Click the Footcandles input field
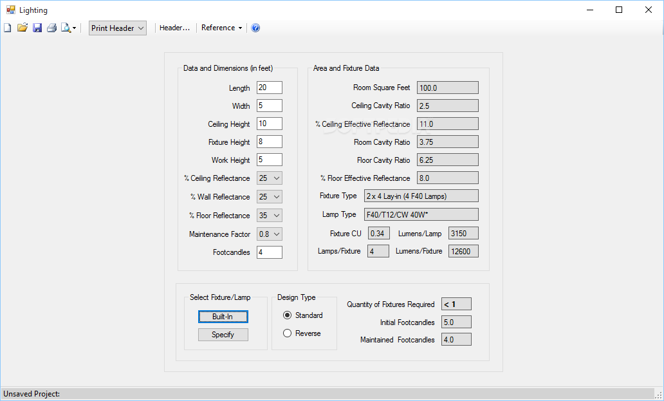The width and height of the screenshot is (664, 401). (x=270, y=252)
